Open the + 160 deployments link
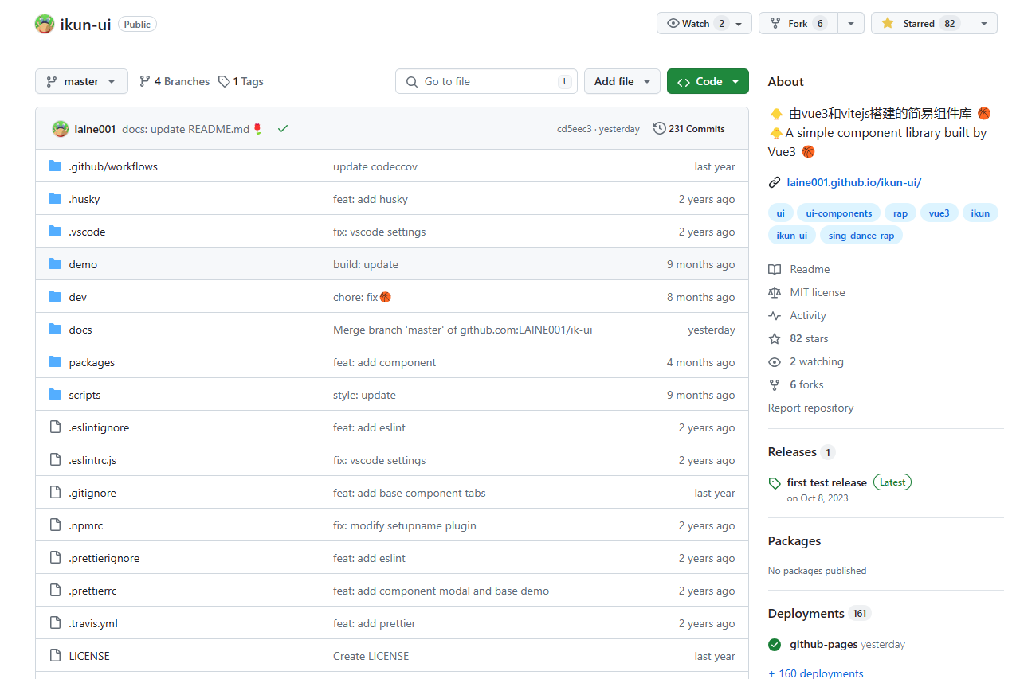The height and width of the screenshot is (679, 1012). pyautogui.click(x=816, y=673)
